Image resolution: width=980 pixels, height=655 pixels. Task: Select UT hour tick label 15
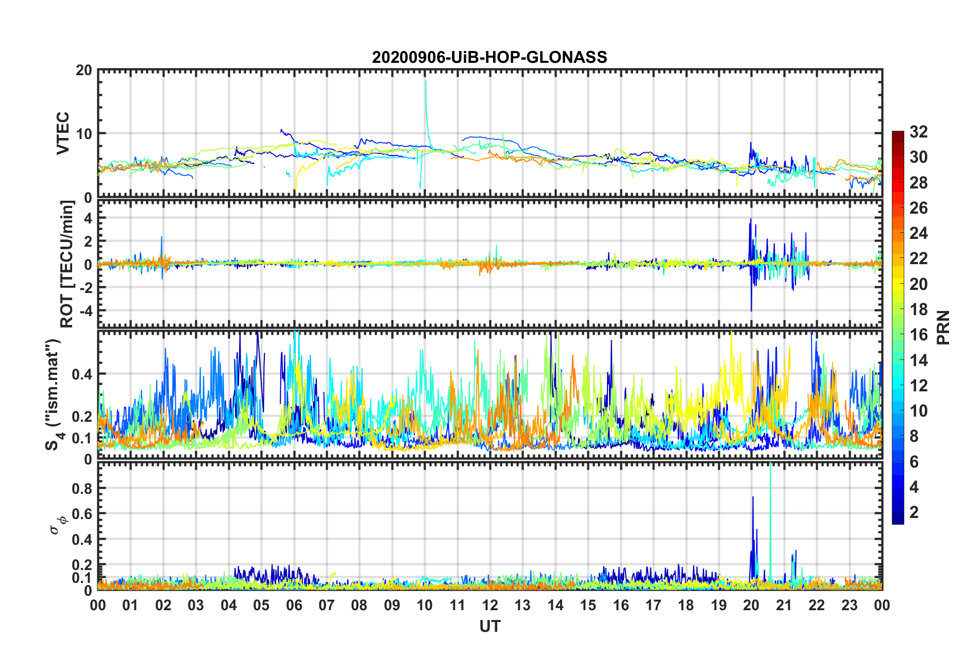coord(588,605)
